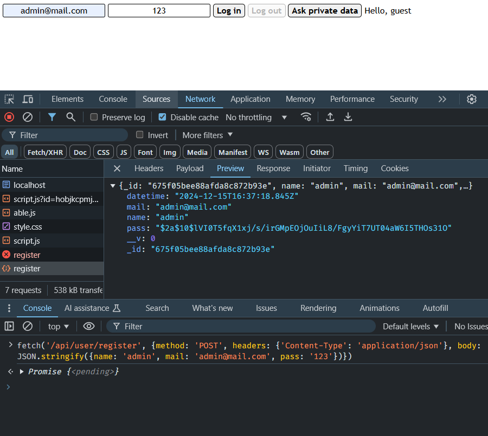Enable Preserve log checkbox
Image resolution: width=488 pixels, height=436 pixels.
tap(94, 117)
